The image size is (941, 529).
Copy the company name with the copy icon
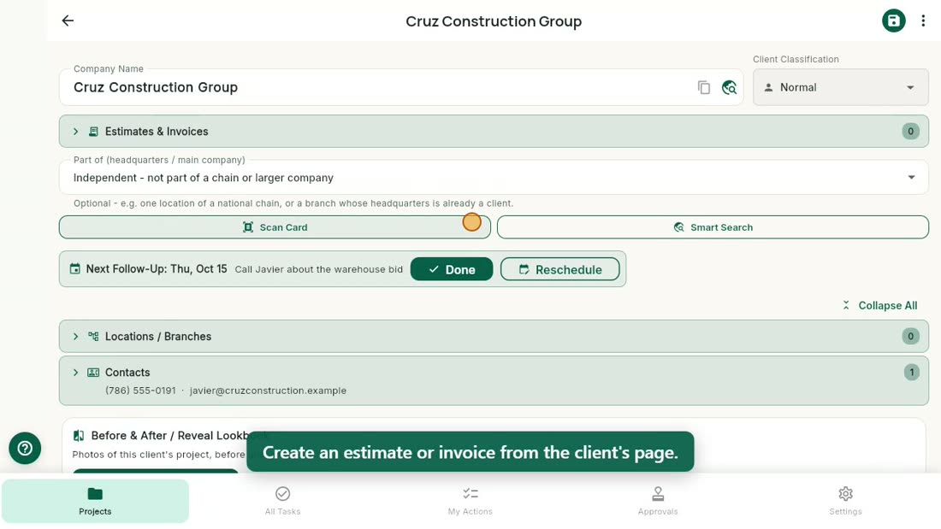coord(704,87)
